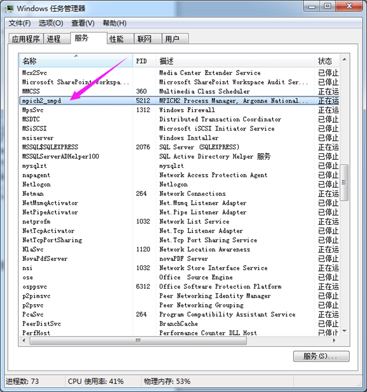Select the NetMsmqActivator service row
The height and width of the screenshot is (392, 367).
coord(179,203)
